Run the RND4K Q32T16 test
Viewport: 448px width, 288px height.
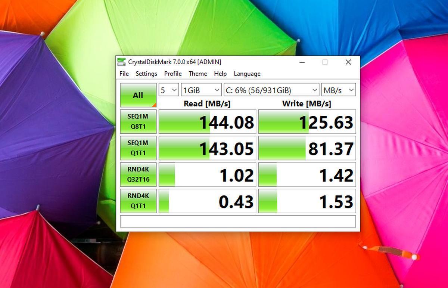pyautogui.click(x=138, y=174)
